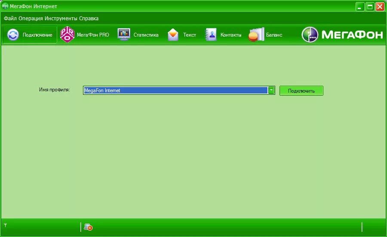387x237 pixels.
Task: Open the МегаФон PRO section
Action: tap(84, 34)
